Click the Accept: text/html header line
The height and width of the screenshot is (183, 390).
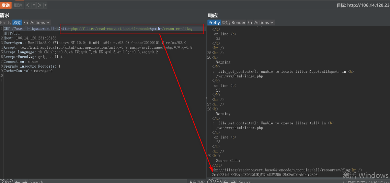[x=98, y=47]
